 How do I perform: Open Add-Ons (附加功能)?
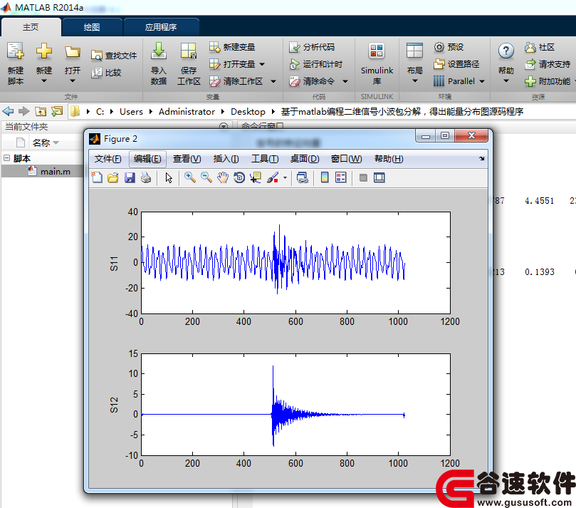pyautogui.click(x=548, y=81)
